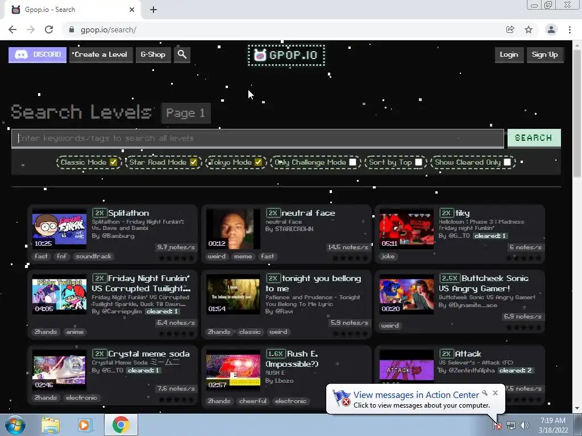Click the neutral face level title
The width and height of the screenshot is (582, 436).
(308, 213)
